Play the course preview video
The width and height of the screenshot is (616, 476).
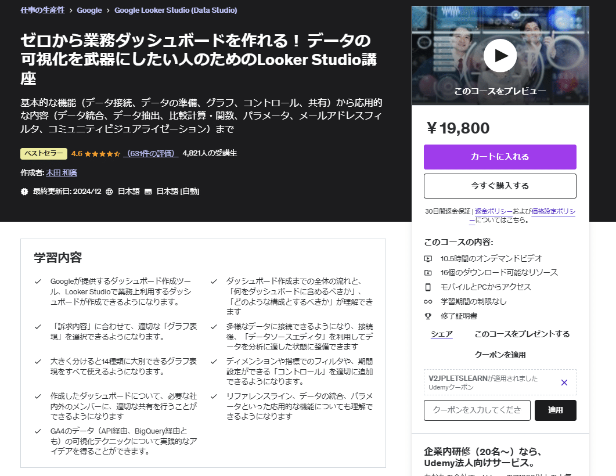(499, 55)
